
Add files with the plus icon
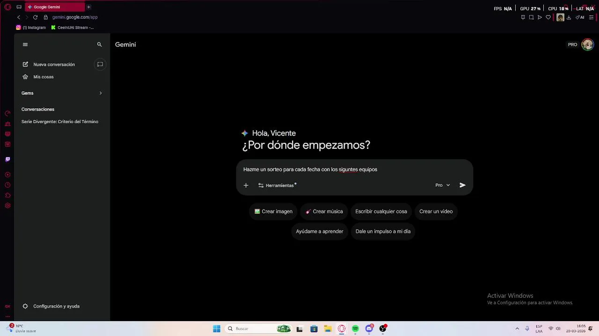click(246, 185)
